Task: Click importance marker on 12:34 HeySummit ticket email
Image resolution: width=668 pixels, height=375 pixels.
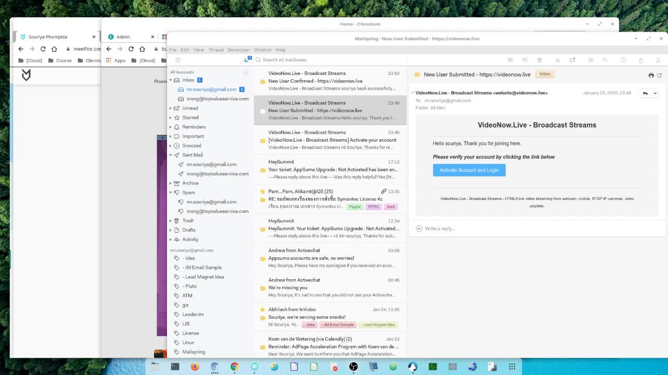Action: (x=263, y=229)
